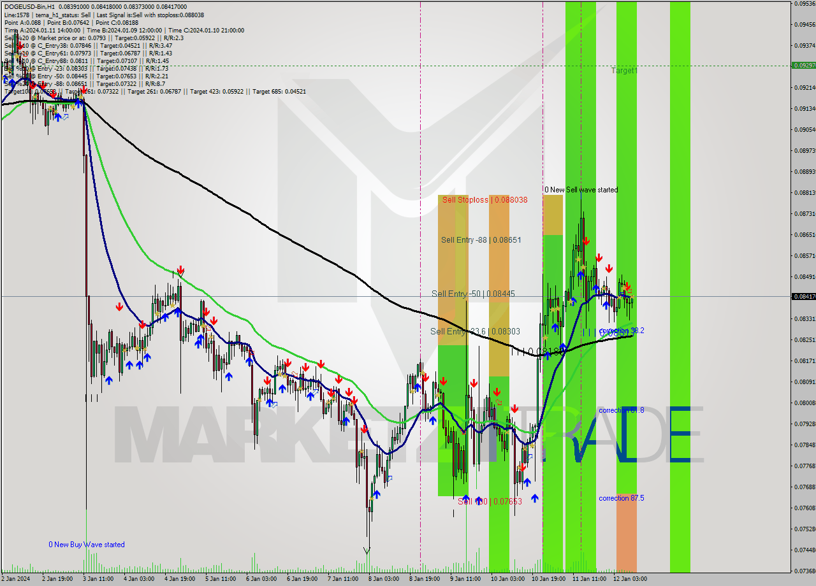Click the '0 New Buy Wave started' label
Image resolution: width=816 pixels, height=586 pixels.
pos(87,545)
